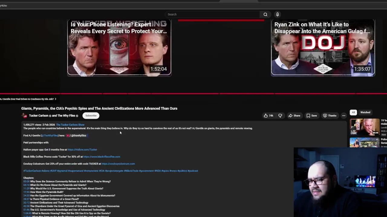Open The Why Files channel name link

click(66, 116)
